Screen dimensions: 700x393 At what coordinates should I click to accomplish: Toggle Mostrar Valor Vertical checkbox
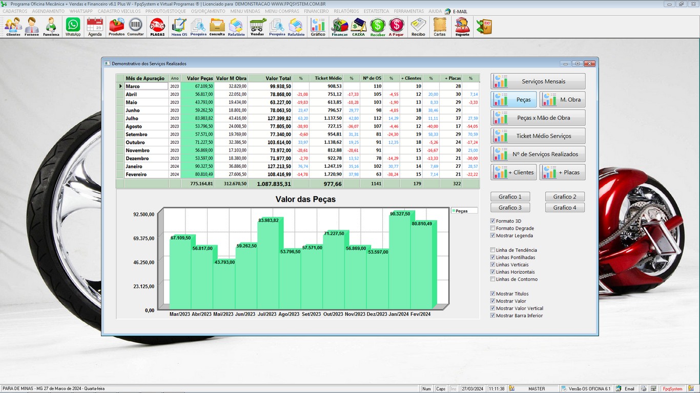[493, 308]
